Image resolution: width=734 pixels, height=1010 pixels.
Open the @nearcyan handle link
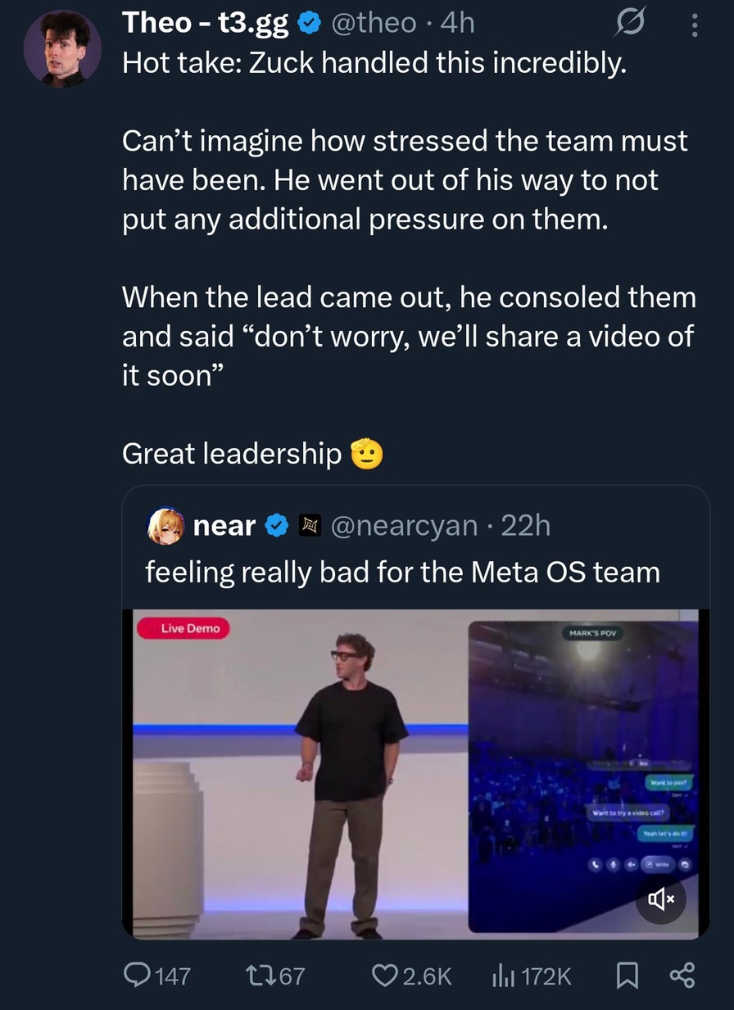tap(404, 525)
